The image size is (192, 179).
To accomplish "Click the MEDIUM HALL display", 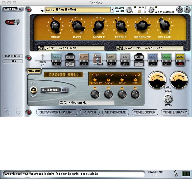I will tap(64, 75).
